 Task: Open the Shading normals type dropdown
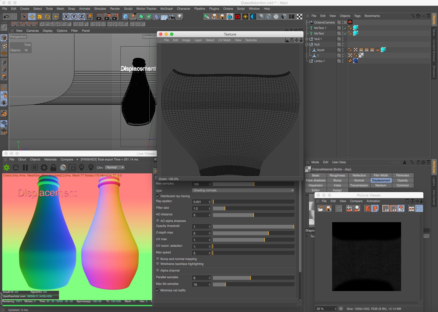click(x=243, y=190)
